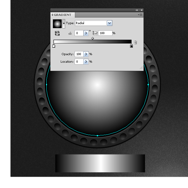Click the Opacity value field
The height and width of the screenshot is (188, 188).
point(79,54)
